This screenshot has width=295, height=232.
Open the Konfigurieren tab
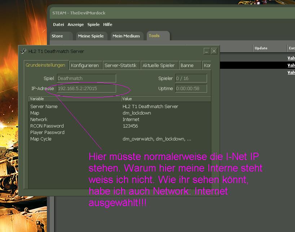point(85,66)
